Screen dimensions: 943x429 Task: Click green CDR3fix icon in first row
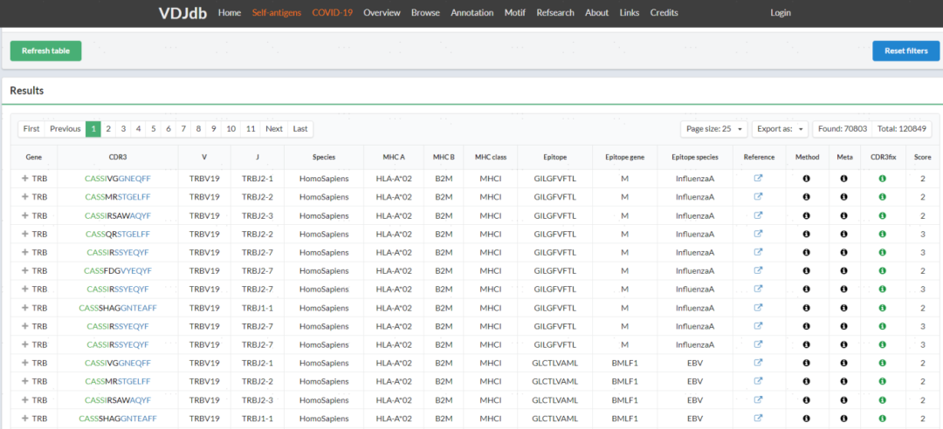pos(882,178)
